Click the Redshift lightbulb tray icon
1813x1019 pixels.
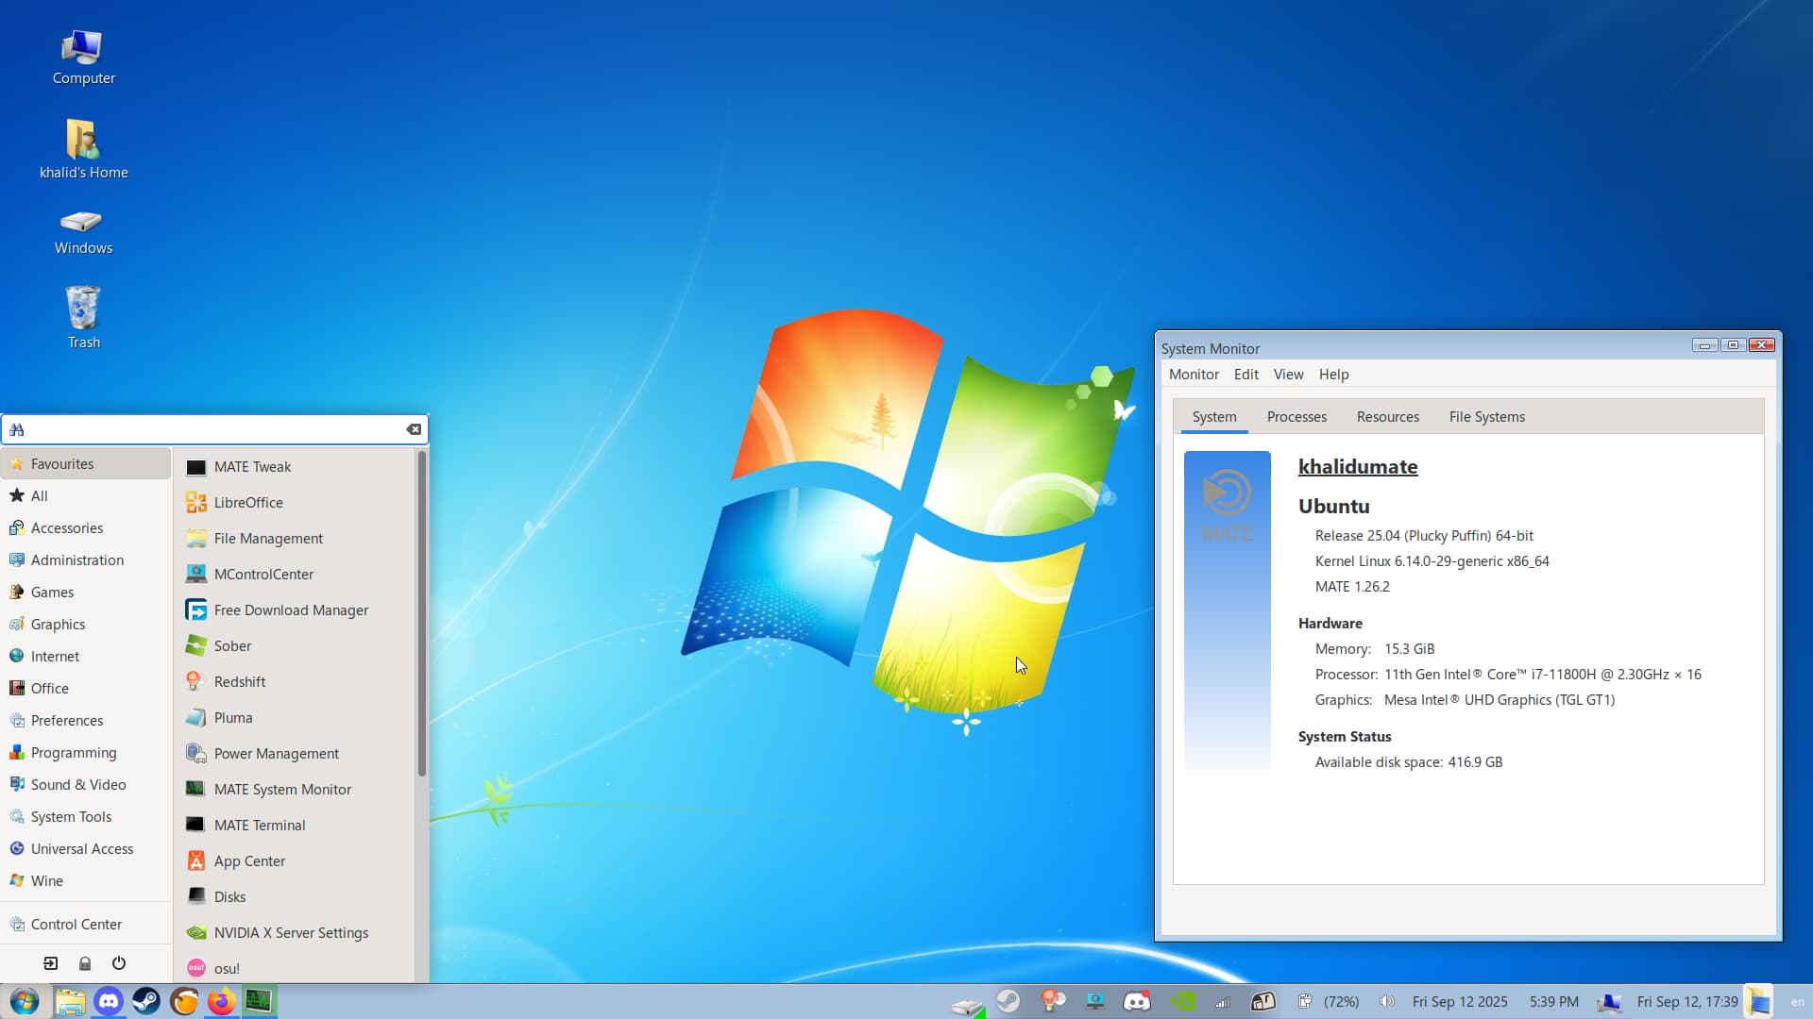tap(1052, 1001)
